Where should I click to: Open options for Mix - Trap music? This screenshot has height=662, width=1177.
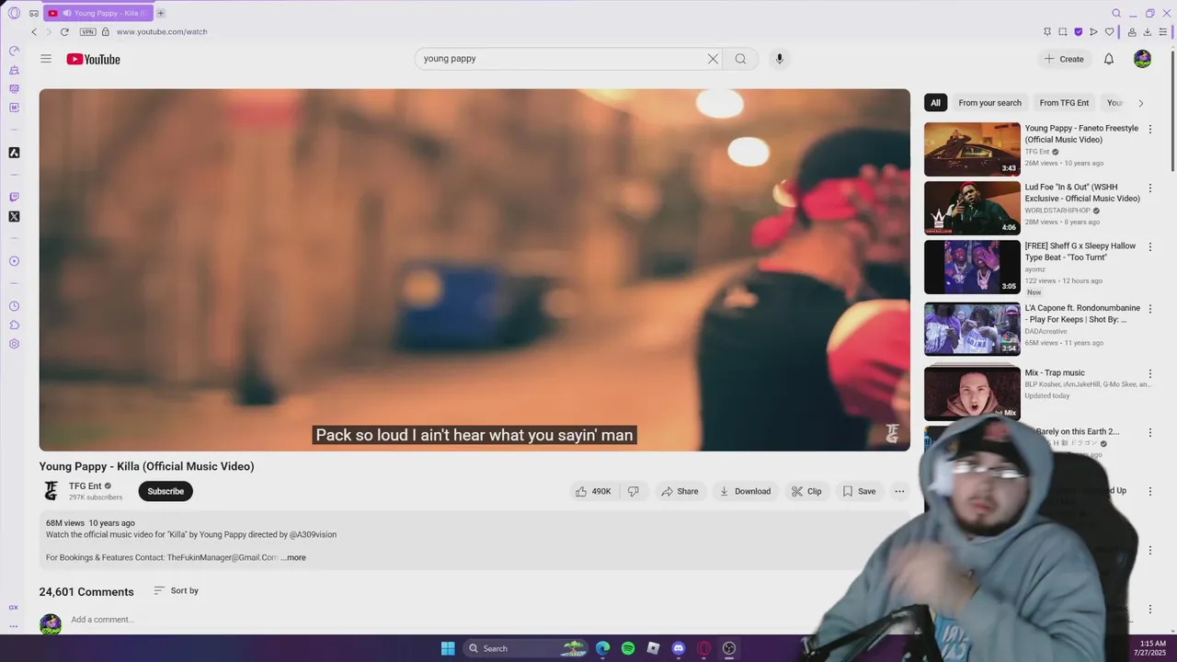point(1149,373)
